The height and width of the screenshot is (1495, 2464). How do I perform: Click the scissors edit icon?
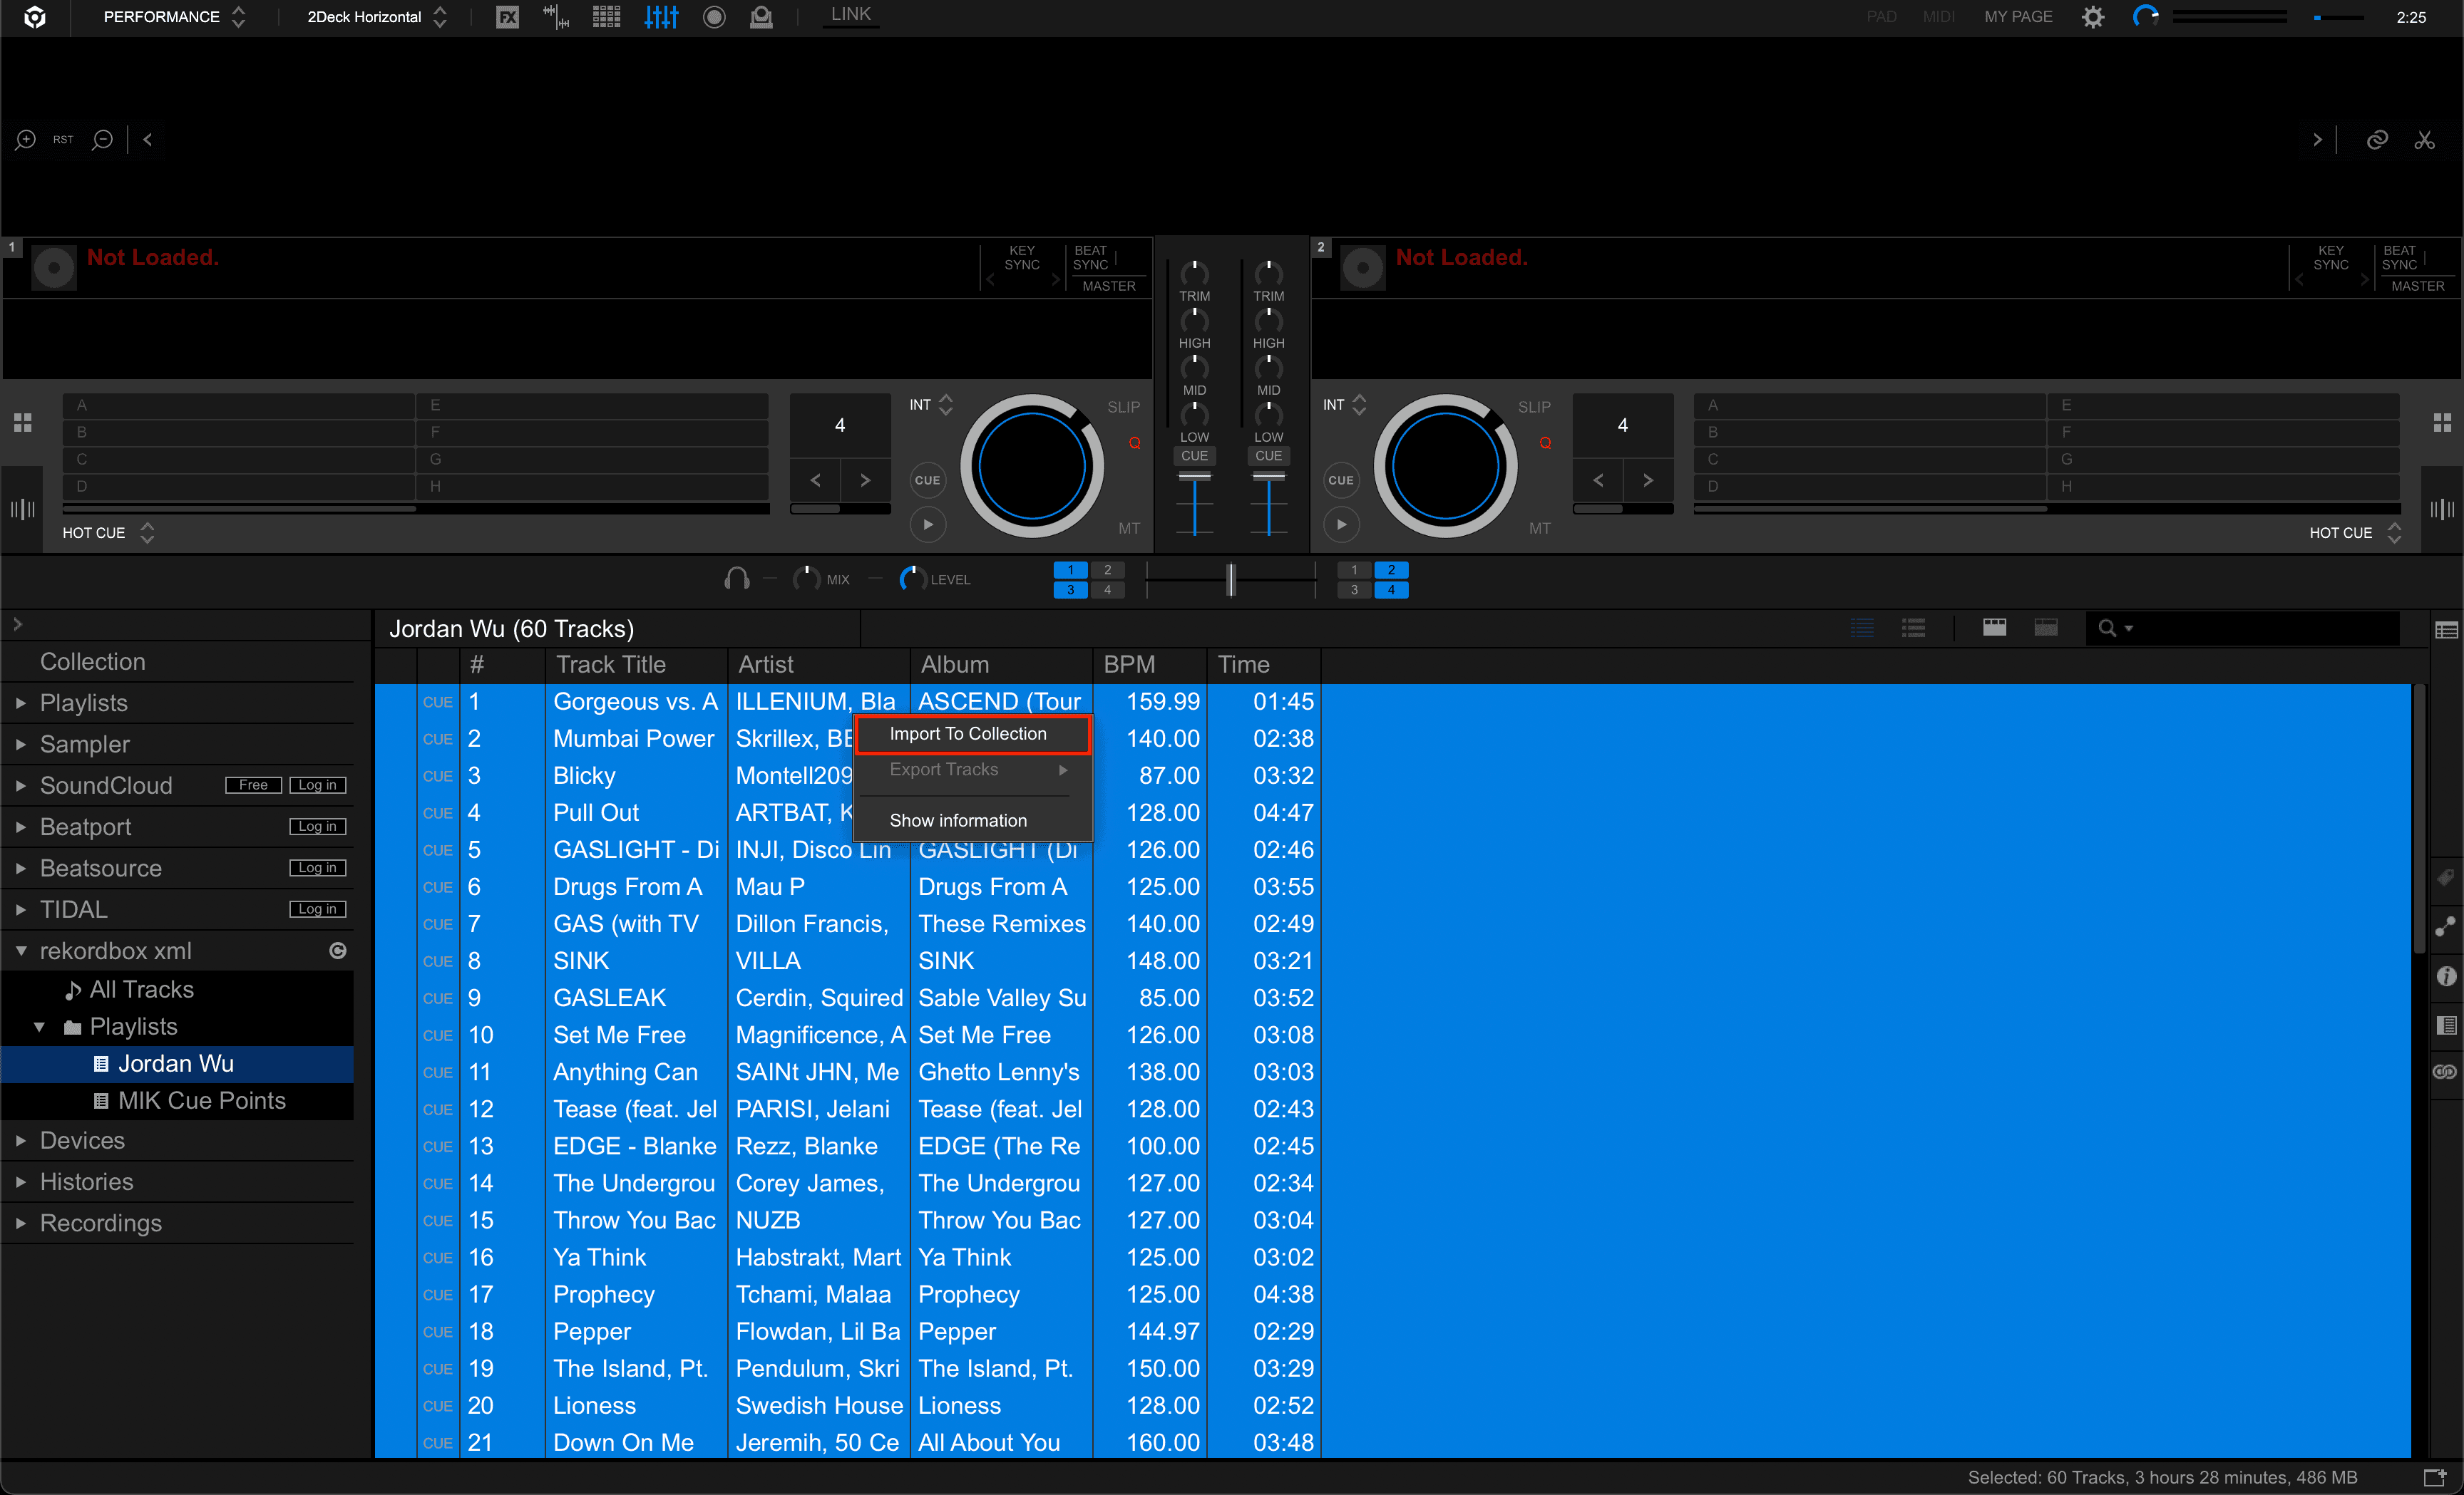tap(2425, 140)
